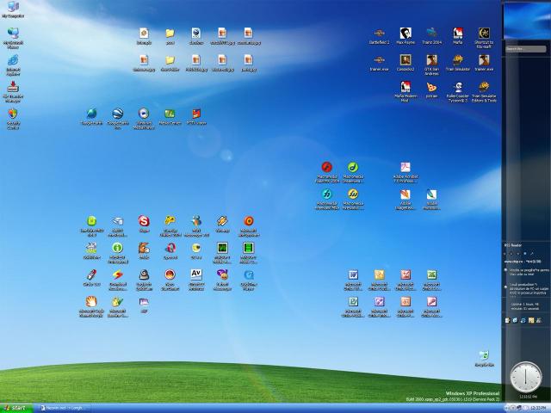Open Train Simulator Editors & Tools

tap(484, 92)
